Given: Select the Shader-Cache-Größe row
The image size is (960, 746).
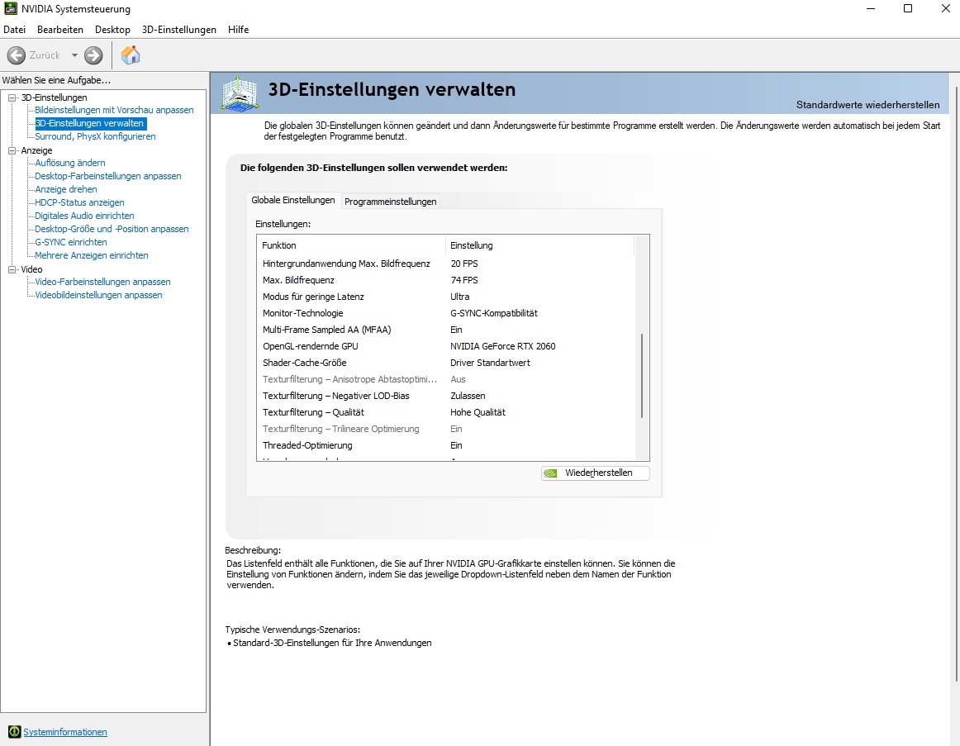Looking at the screenshot, I should pyautogui.click(x=446, y=363).
